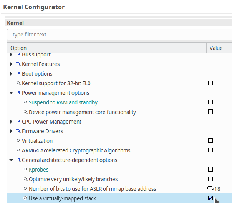The height and width of the screenshot is (203, 232).
Task: Click the Firmware Drivers menu icon
Action: pos(18,131)
